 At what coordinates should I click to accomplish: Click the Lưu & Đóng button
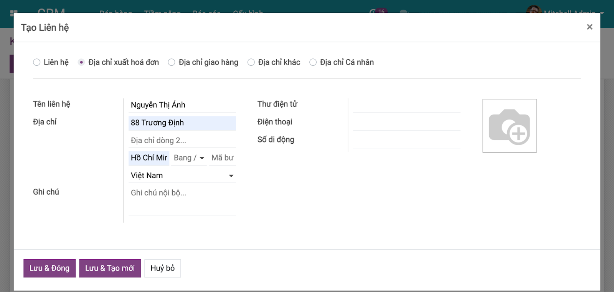click(x=50, y=268)
